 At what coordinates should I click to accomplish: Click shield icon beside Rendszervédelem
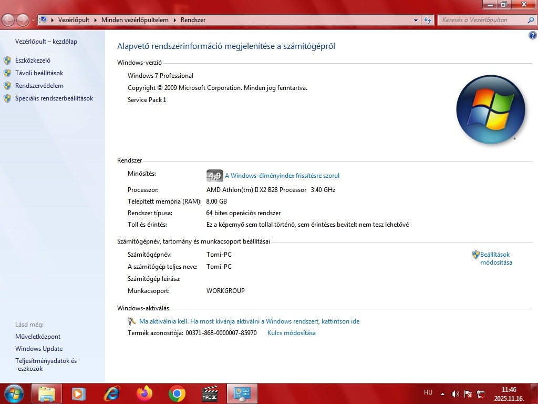coord(7,86)
